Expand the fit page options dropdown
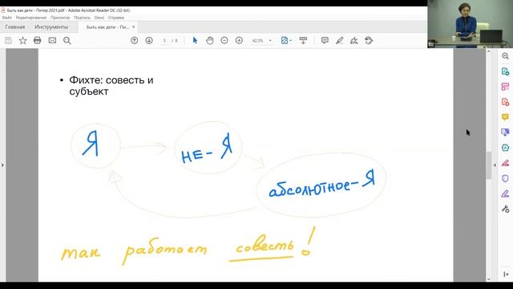The height and width of the screenshot is (289, 513). [291, 41]
